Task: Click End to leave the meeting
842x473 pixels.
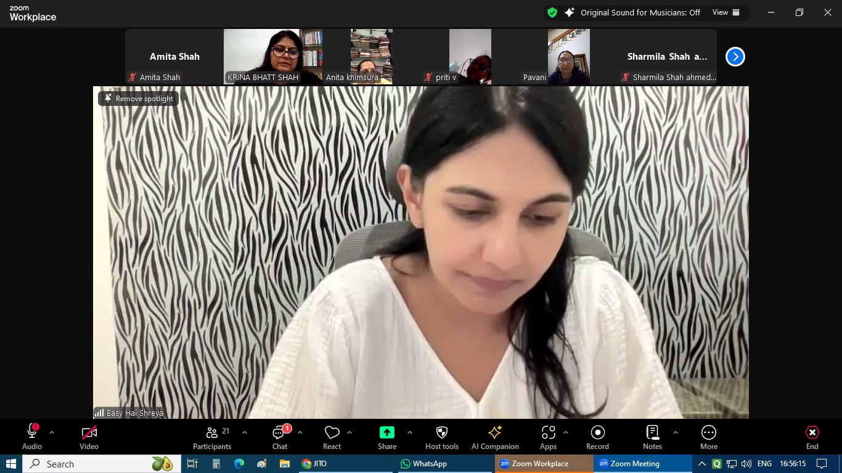Action: point(812,437)
